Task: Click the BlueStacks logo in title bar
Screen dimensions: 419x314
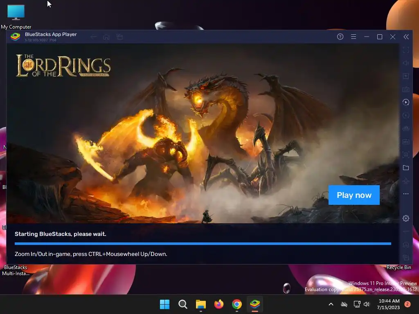Action: tap(15, 36)
